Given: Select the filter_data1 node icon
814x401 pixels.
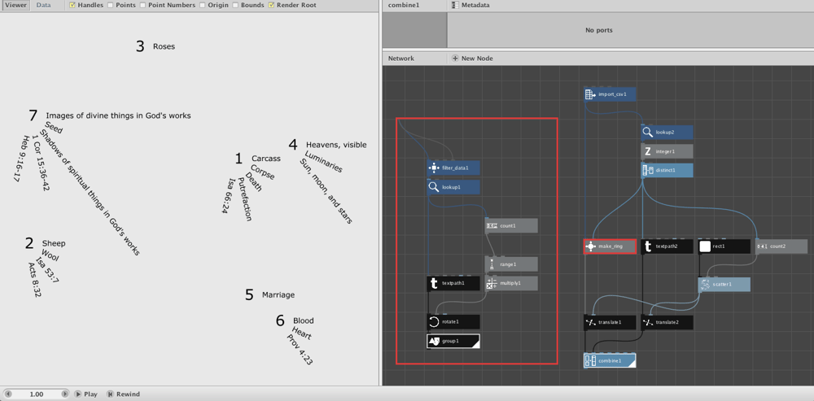Looking at the screenshot, I should [x=434, y=168].
